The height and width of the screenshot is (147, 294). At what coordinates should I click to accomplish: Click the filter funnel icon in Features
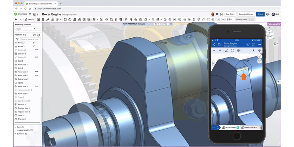pos(17,39)
